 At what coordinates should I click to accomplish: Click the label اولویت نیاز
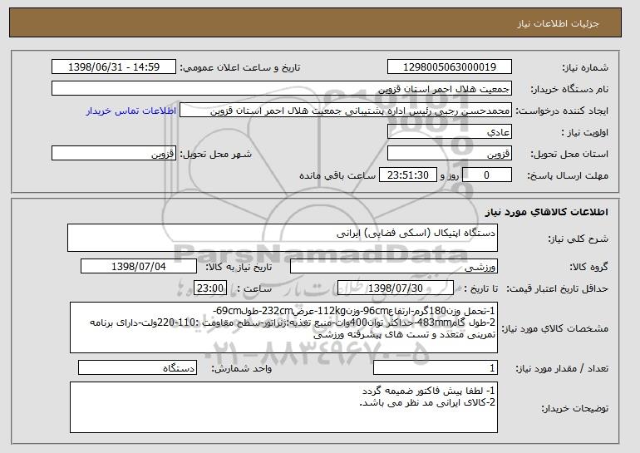[x=584, y=133]
